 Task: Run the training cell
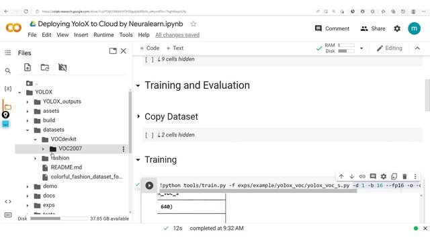coord(149,186)
